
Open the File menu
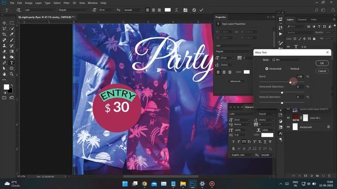click(12, 3)
